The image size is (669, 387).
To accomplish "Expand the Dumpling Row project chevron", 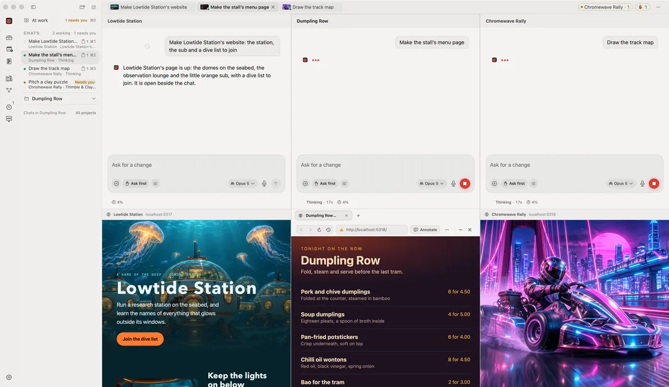I will [94, 99].
